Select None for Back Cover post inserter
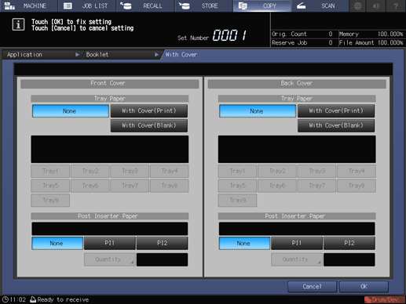 pyautogui.click(x=244, y=243)
